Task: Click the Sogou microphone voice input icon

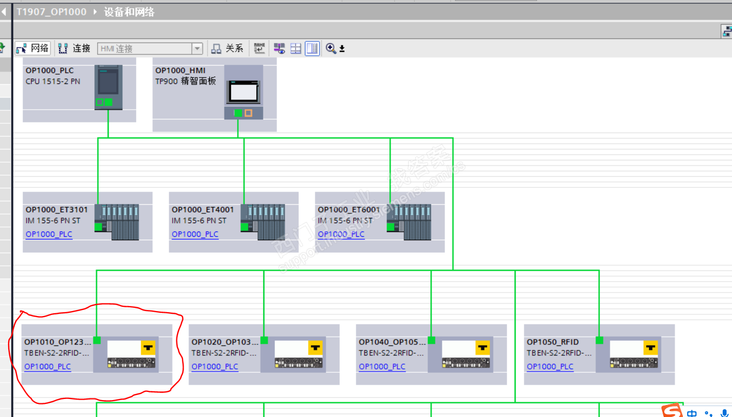Action: pos(724,413)
